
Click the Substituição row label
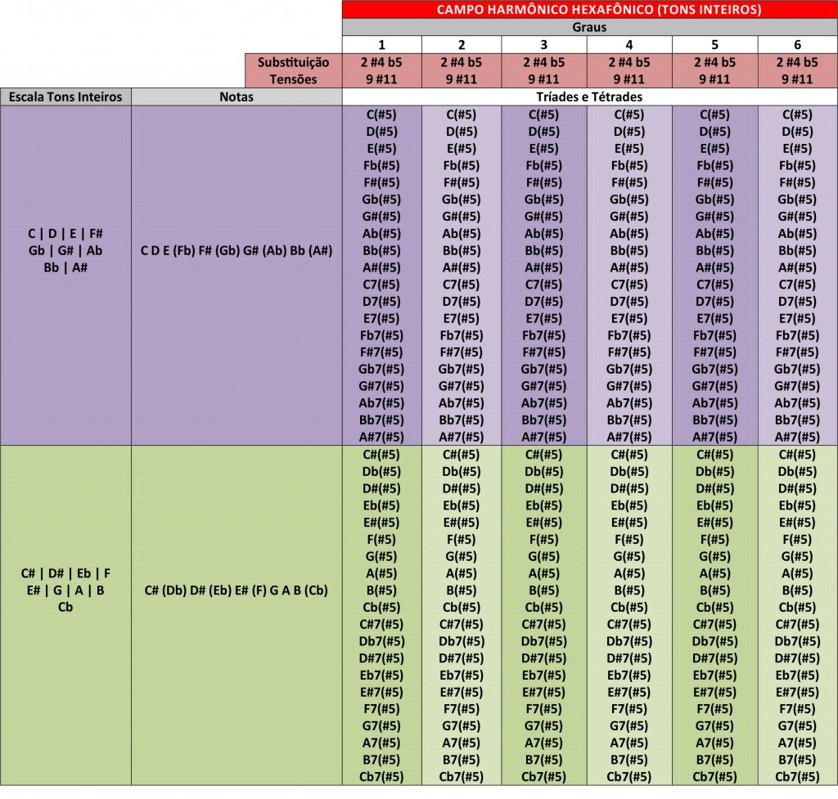[x=293, y=62]
